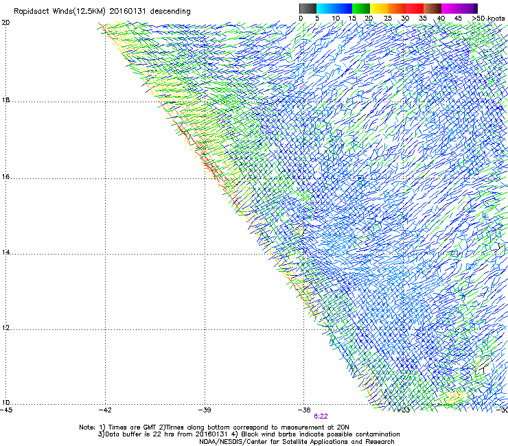Screen dimensions: 508x446
Task: Click the latitude label 18
Action: 5,99
